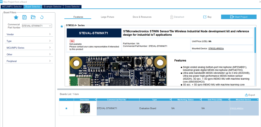Select STEVAL-STWINKT1 cell in boards list
Viewport: 261px width, 127px height.
tap(118, 108)
